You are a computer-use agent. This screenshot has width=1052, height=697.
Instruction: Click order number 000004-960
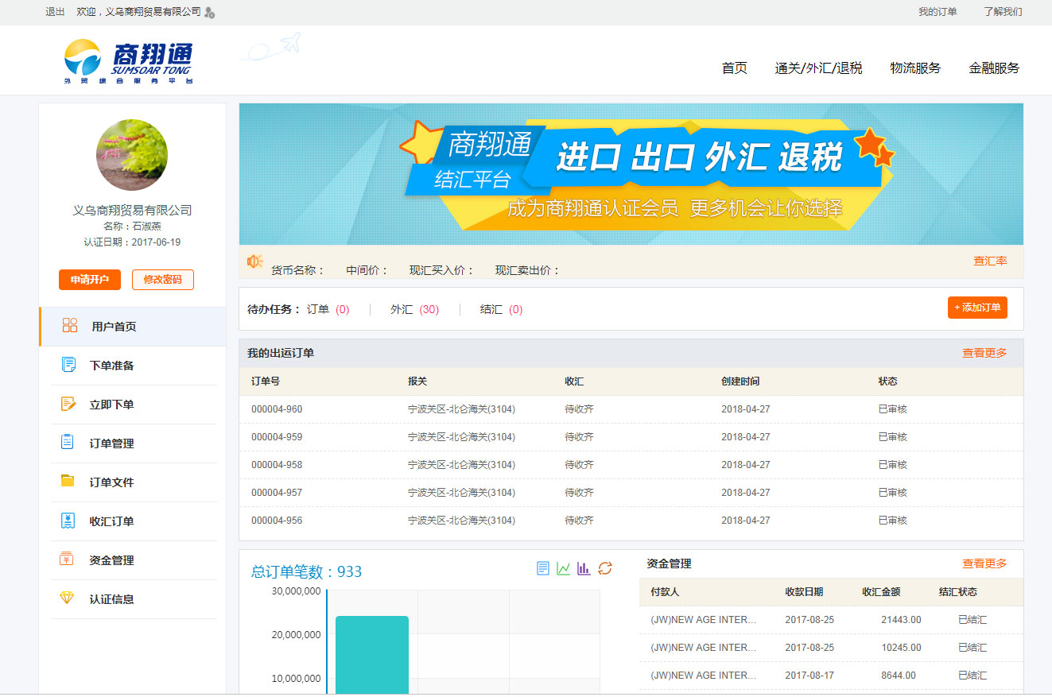[x=277, y=409]
